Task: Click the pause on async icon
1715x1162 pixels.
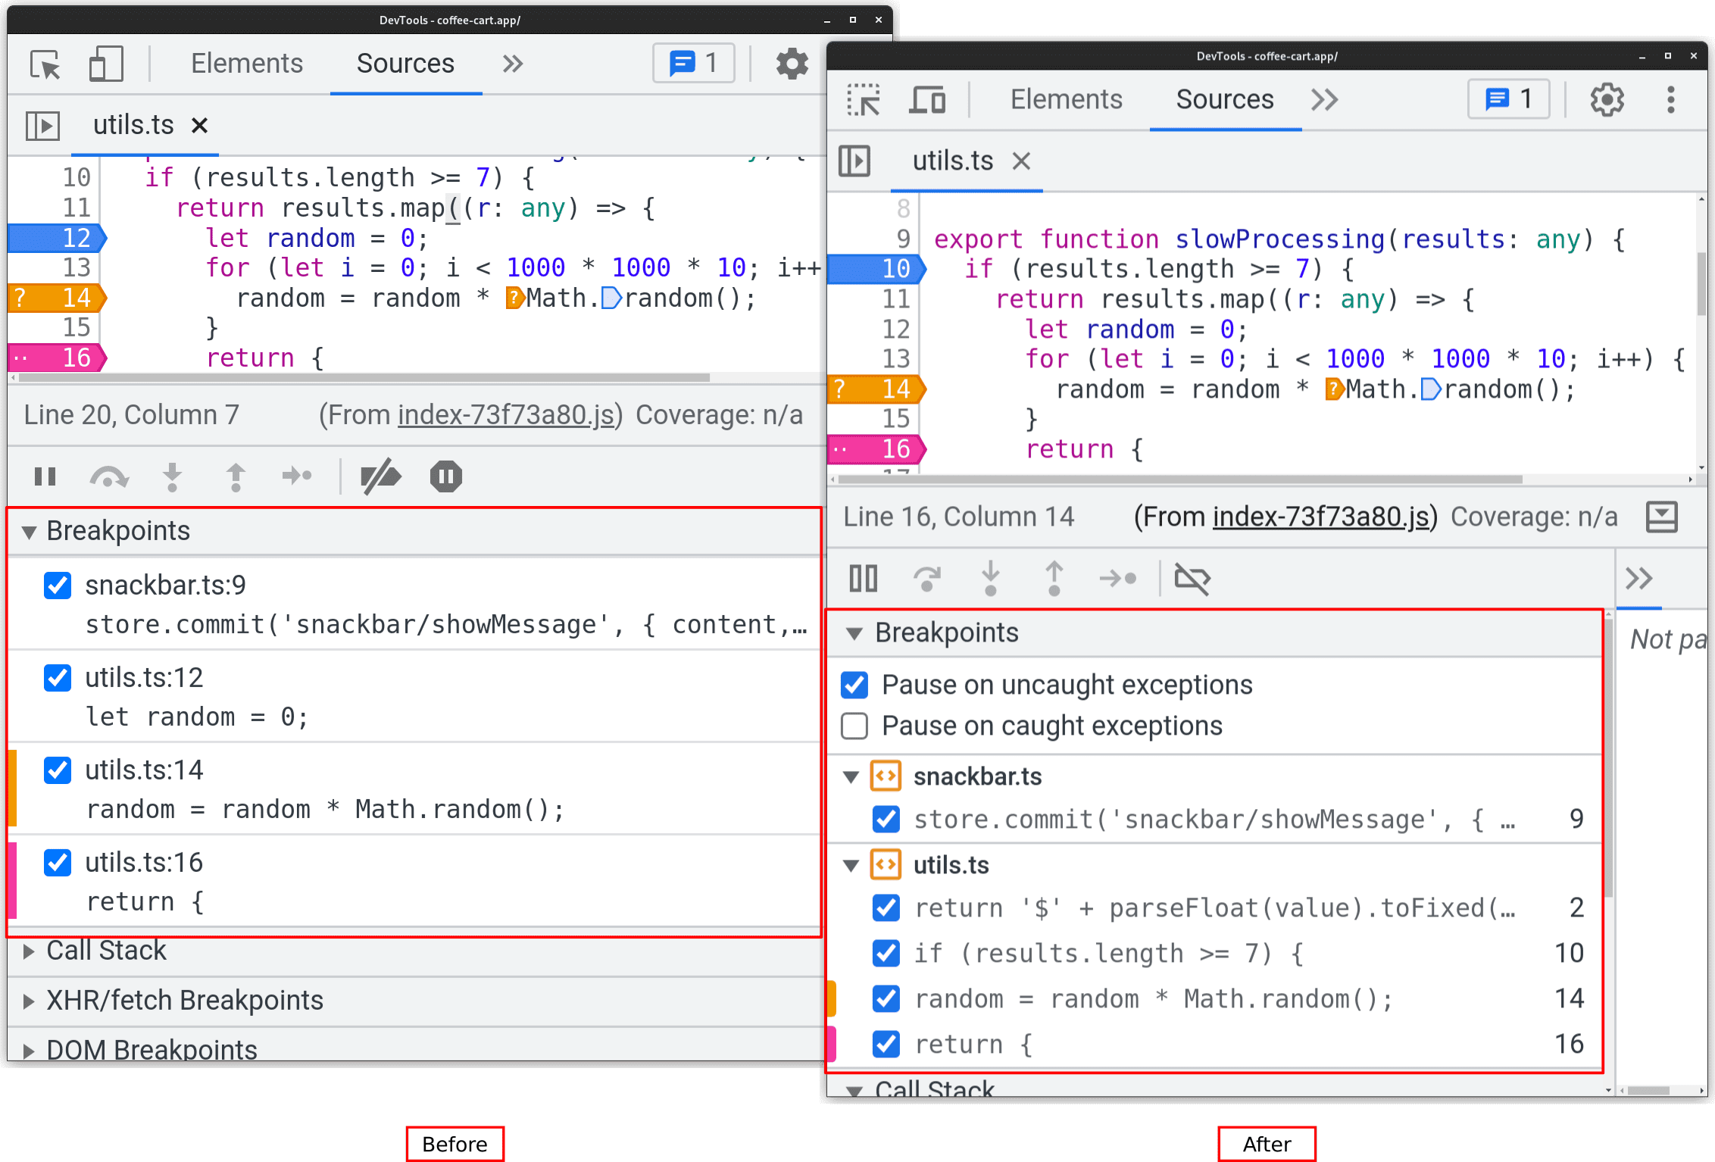Action: tap(446, 476)
